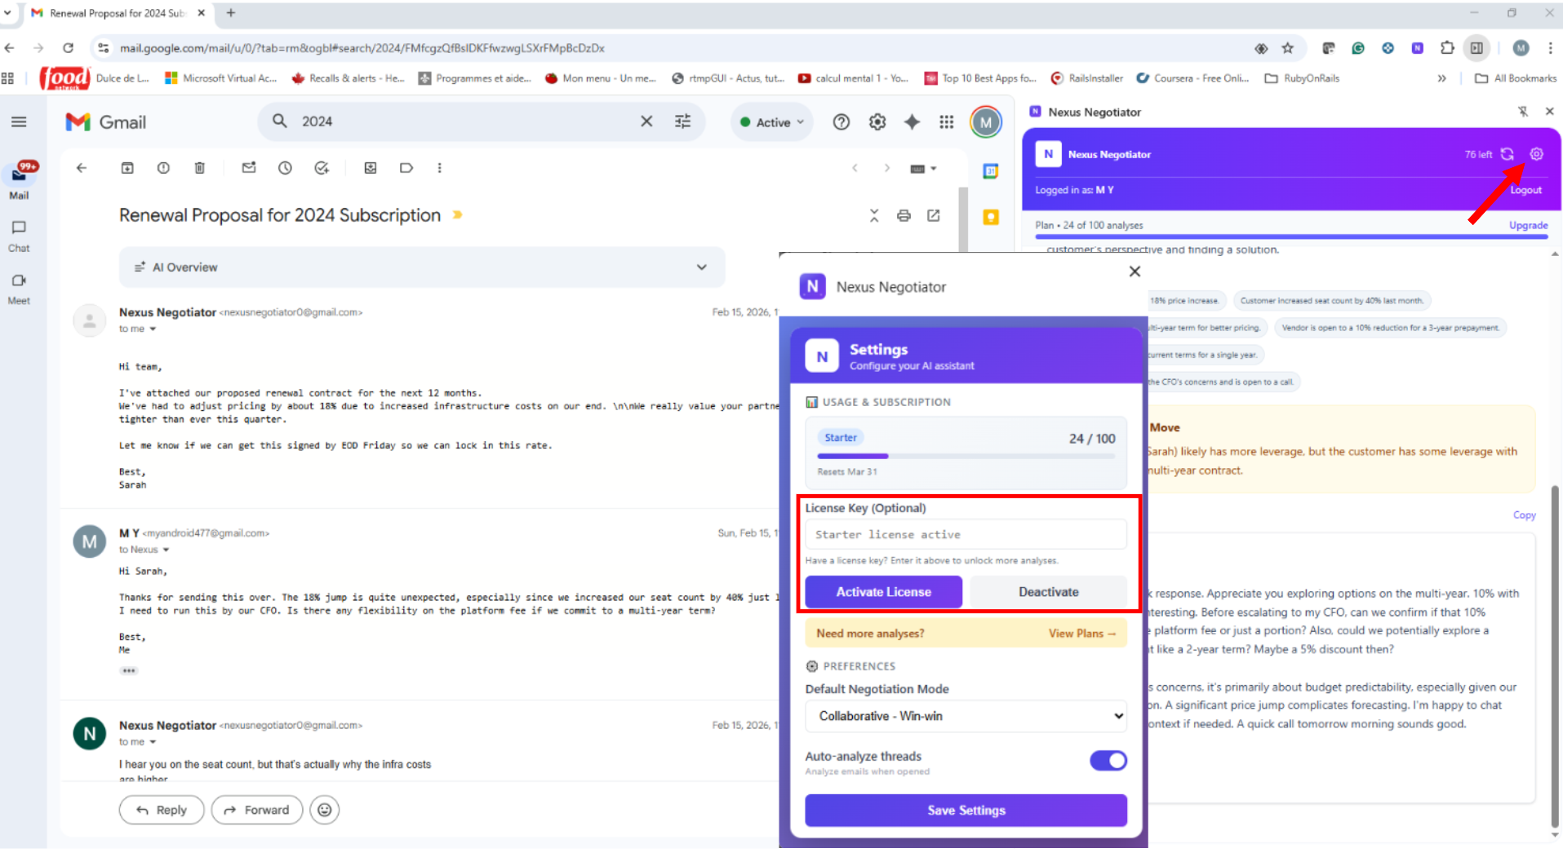Print all messages with printer icon

(904, 216)
